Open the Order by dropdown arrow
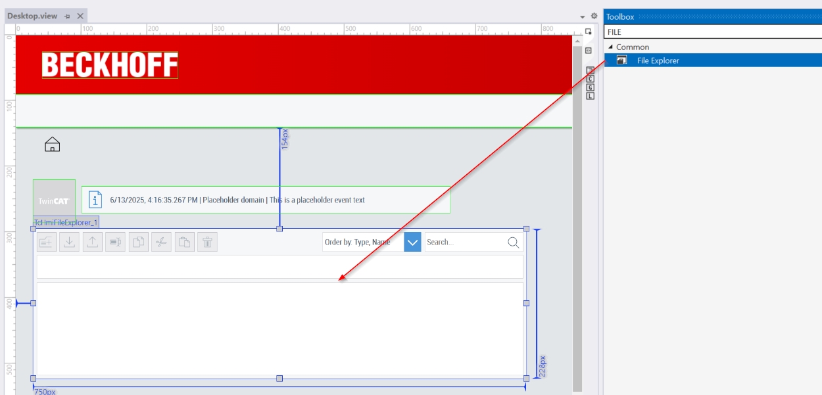This screenshot has width=822, height=395. [412, 242]
